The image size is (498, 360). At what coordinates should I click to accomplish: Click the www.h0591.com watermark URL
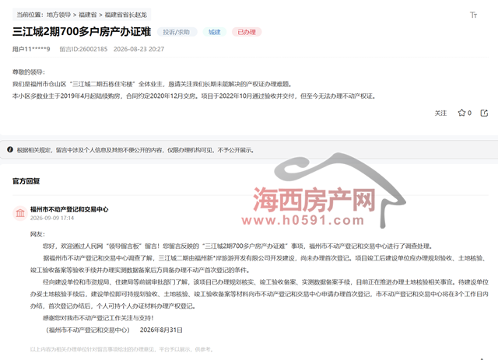303,220
